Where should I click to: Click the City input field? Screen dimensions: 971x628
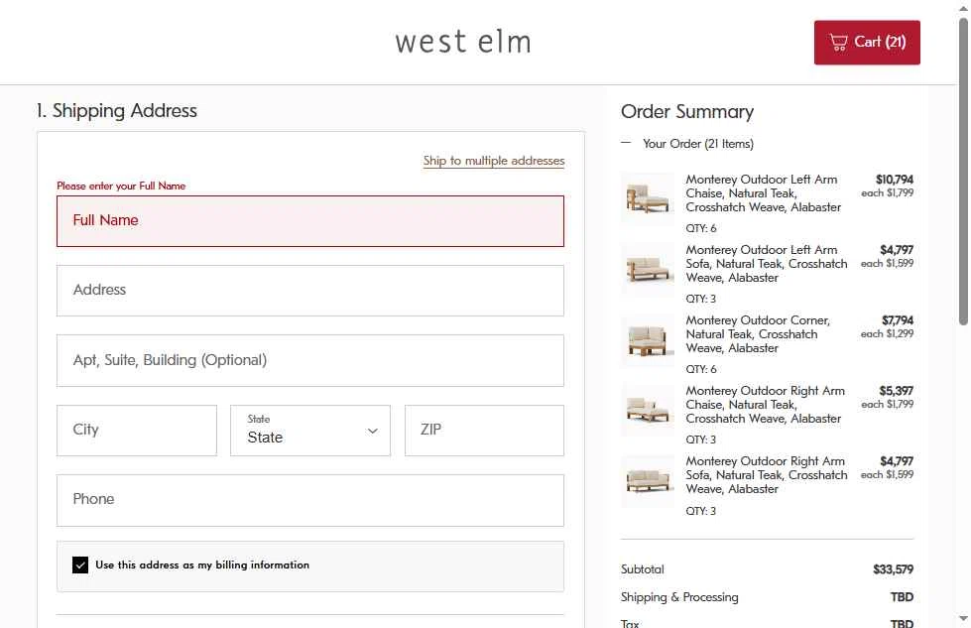tap(137, 431)
